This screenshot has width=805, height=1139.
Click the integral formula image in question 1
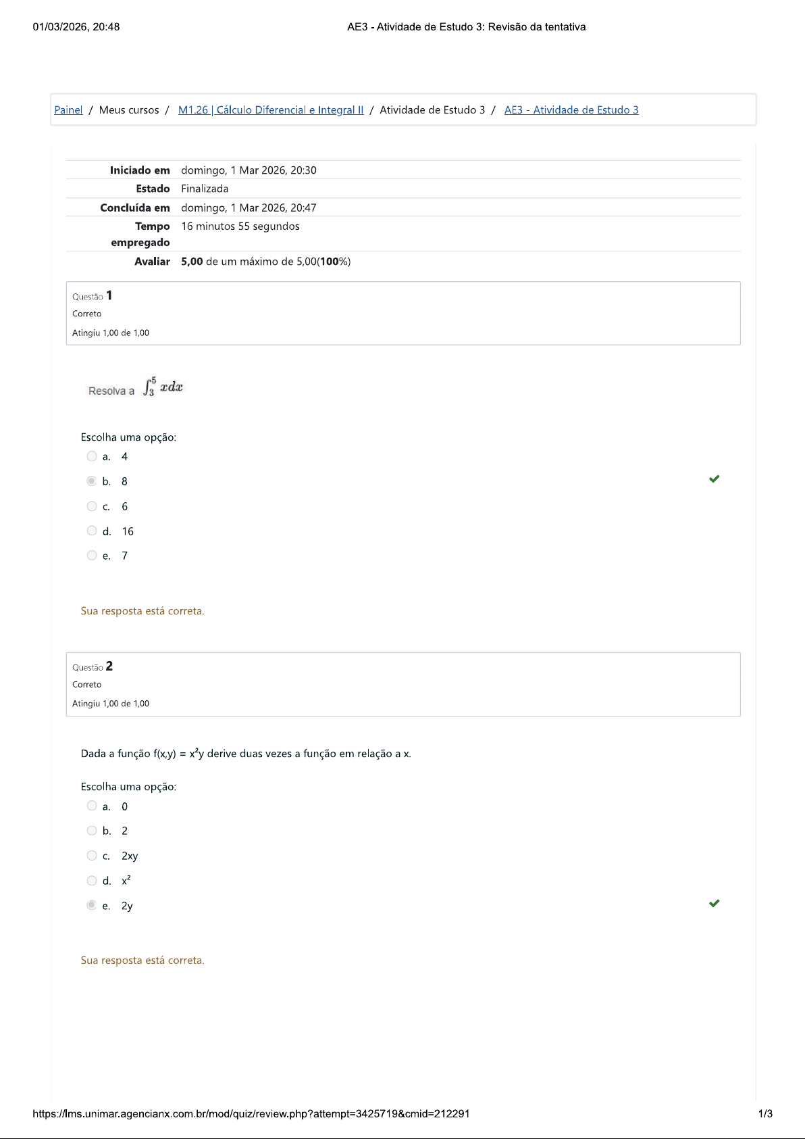tap(163, 387)
